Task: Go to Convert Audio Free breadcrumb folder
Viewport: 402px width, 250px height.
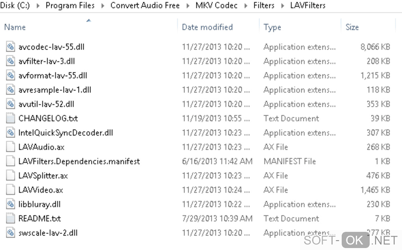Action: 145,6
